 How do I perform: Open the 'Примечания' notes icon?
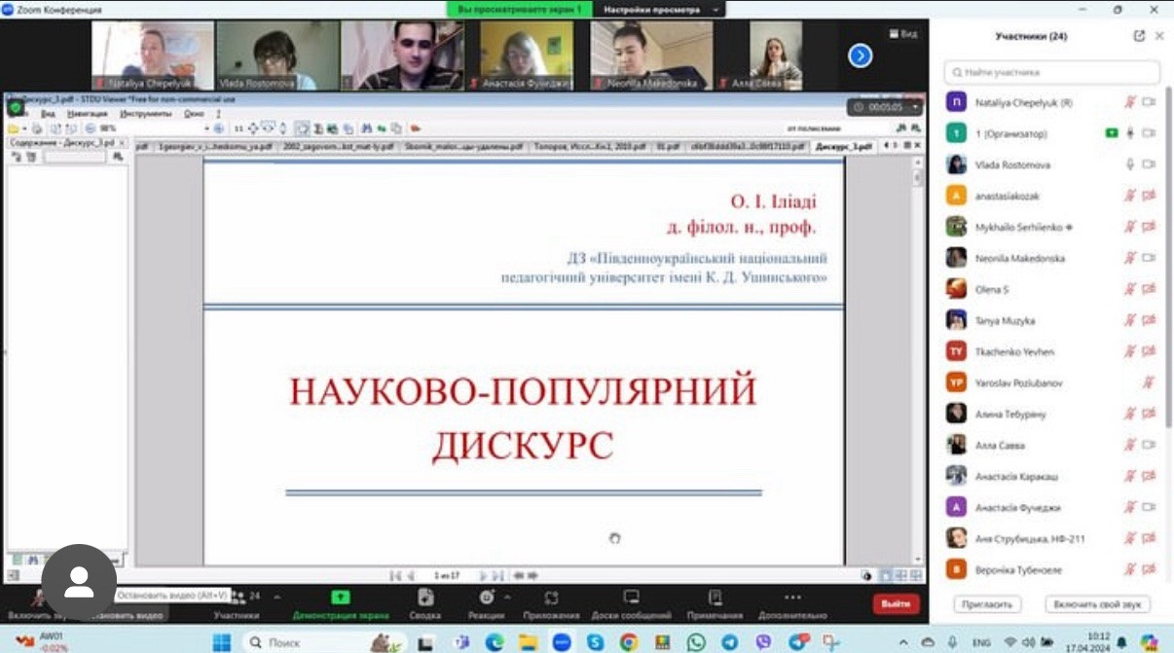[x=715, y=598]
